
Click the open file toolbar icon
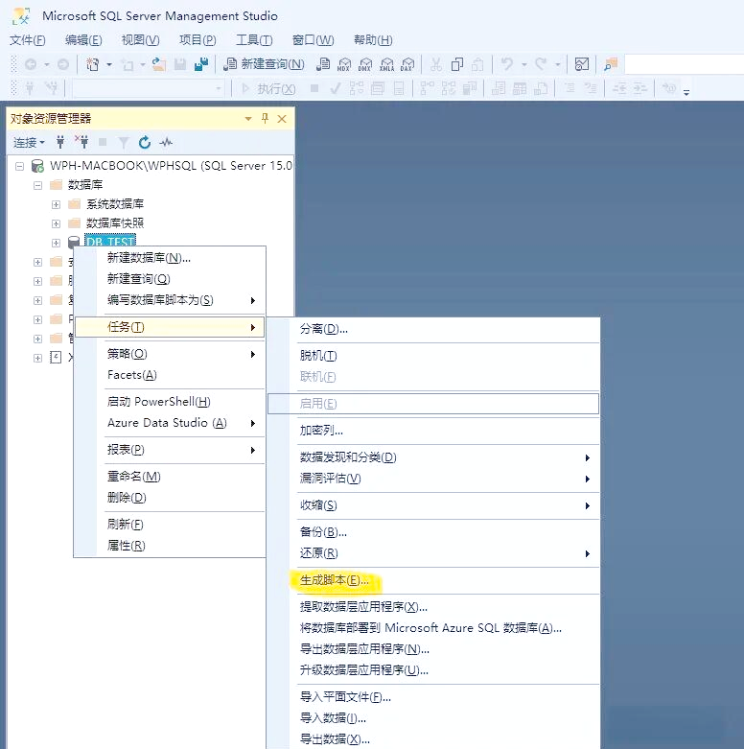(x=158, y=64)
